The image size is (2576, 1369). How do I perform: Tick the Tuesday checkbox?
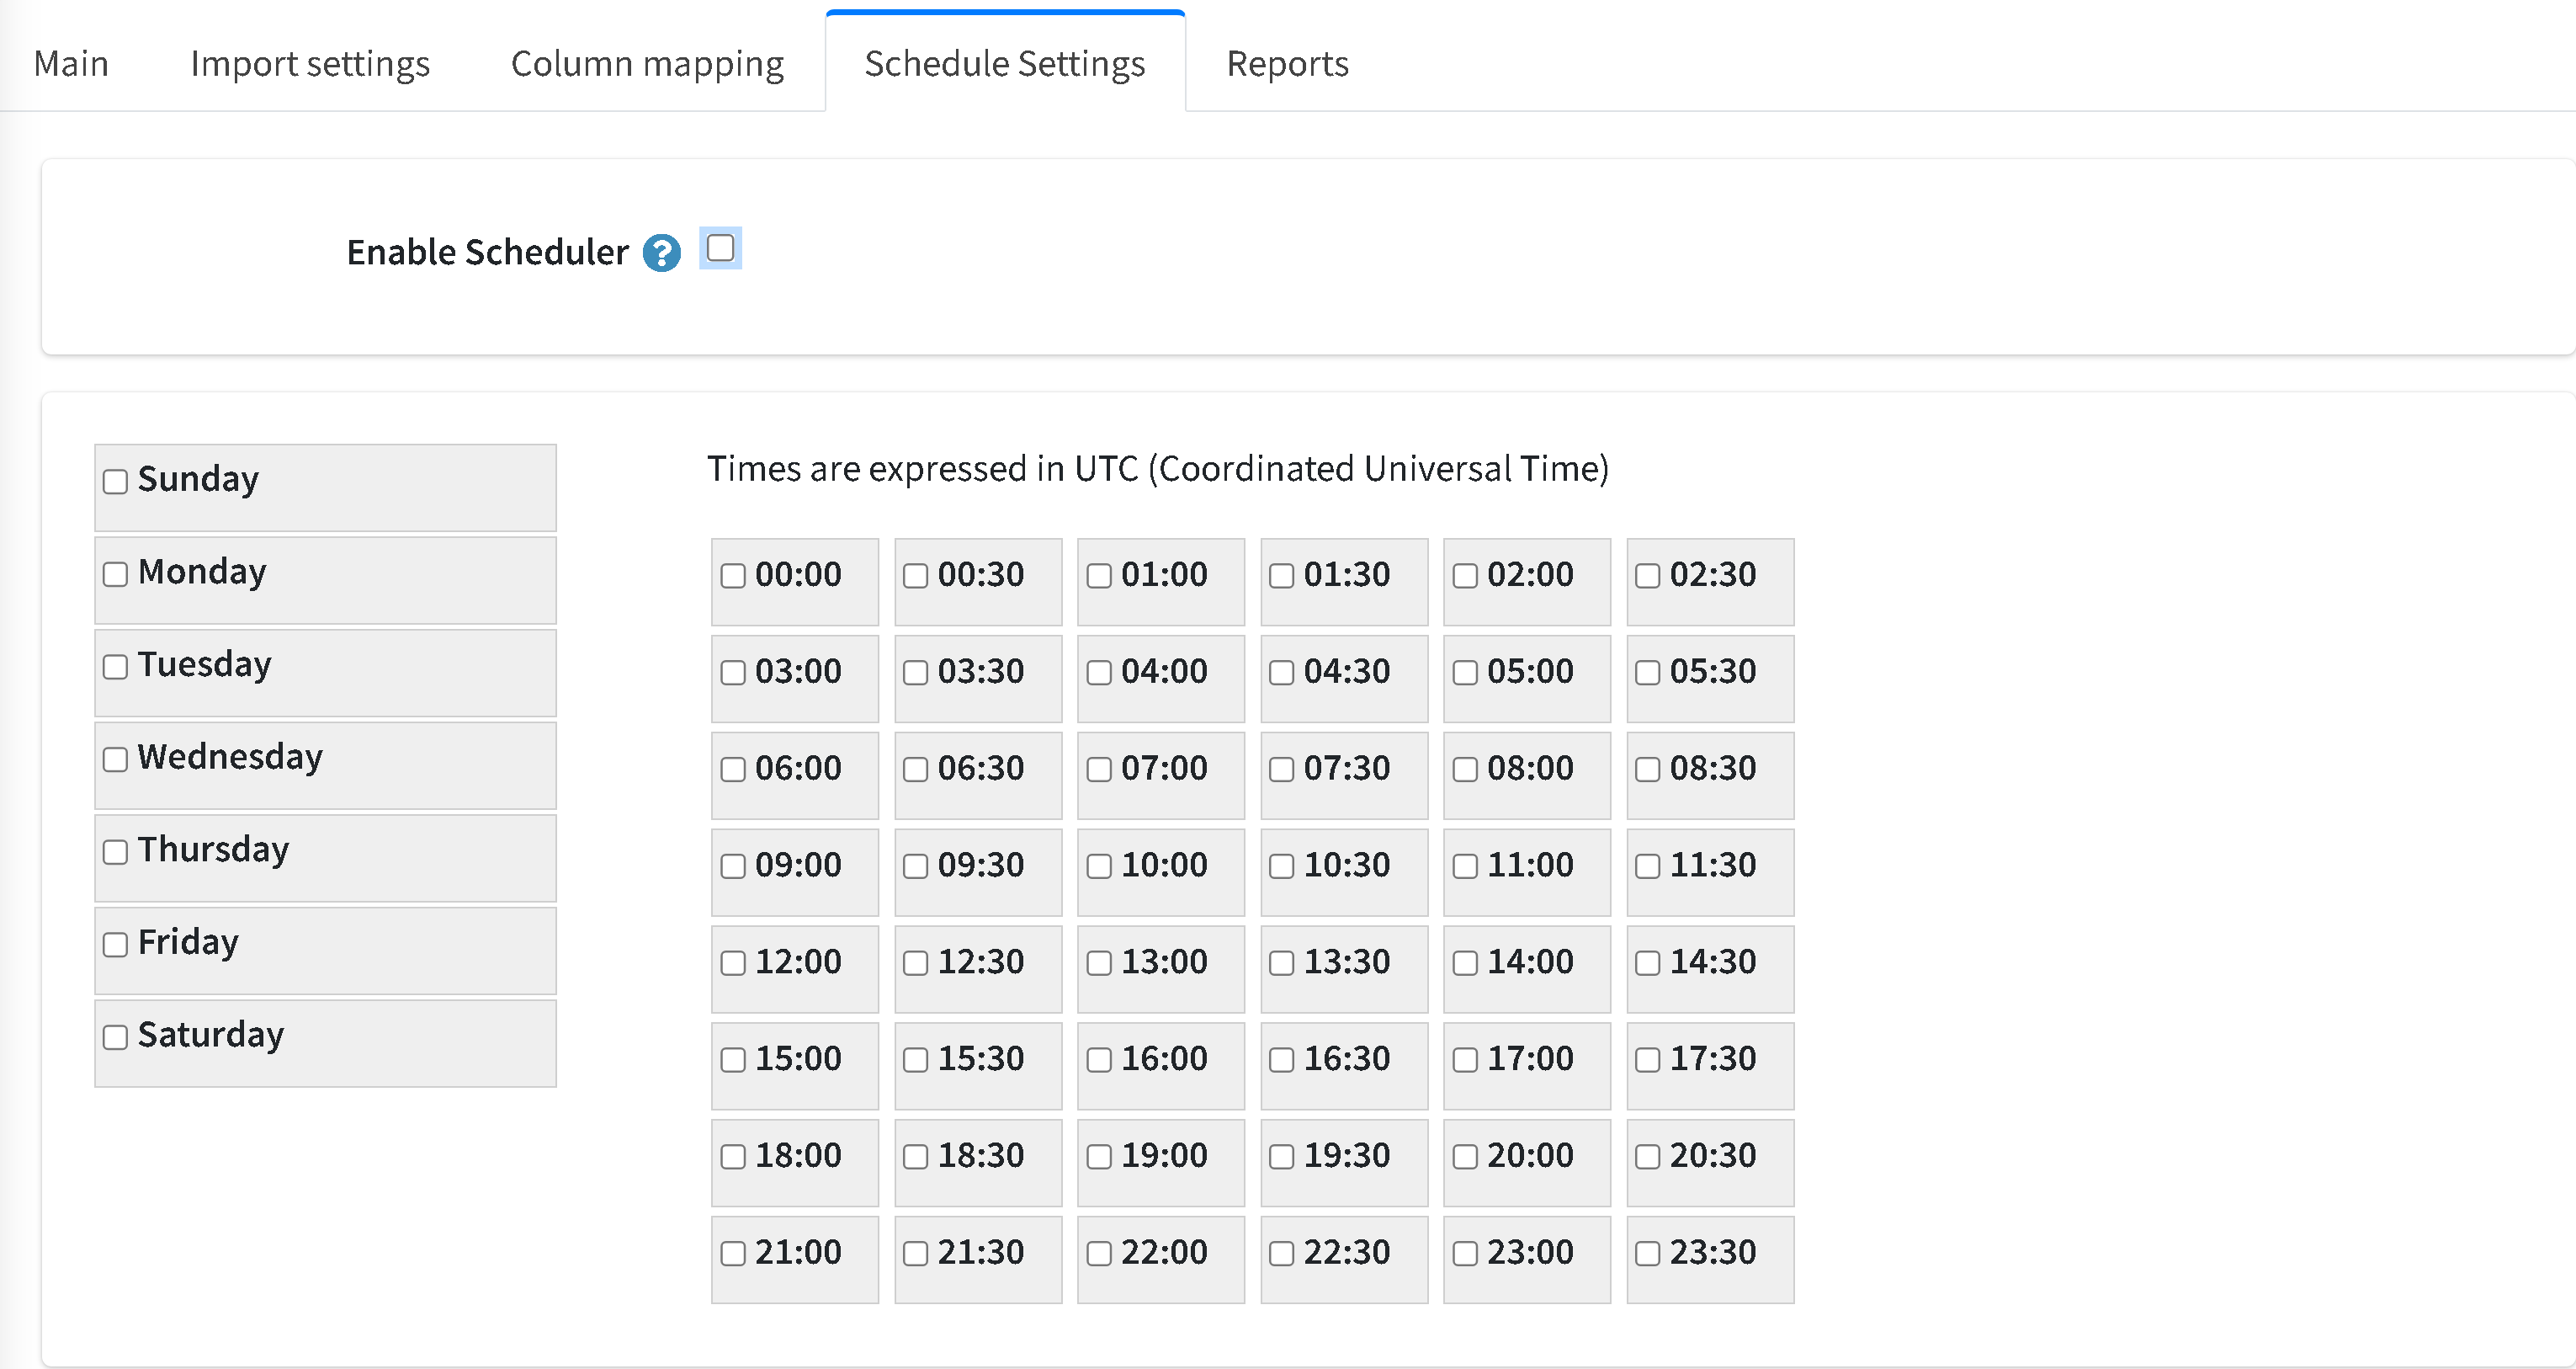[x=116, y=667]
